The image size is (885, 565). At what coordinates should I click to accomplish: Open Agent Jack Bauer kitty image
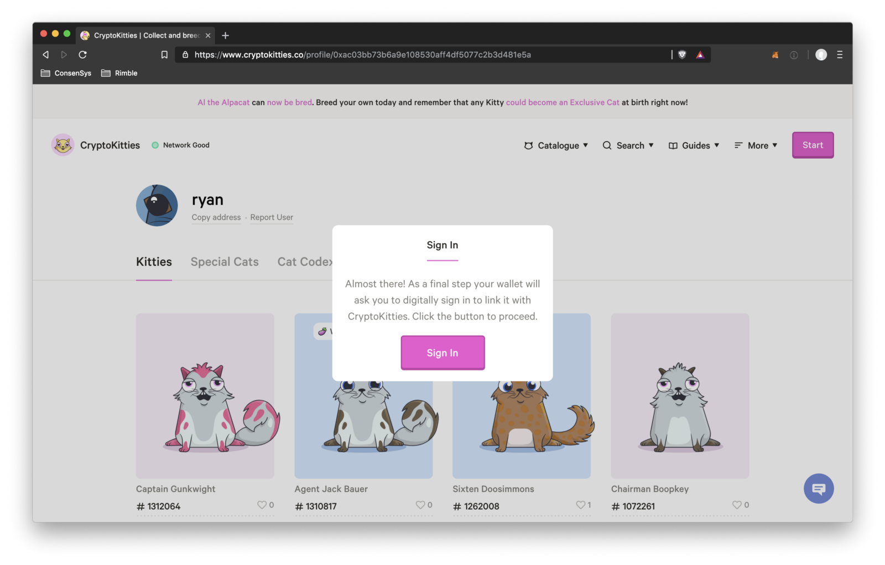[x=363, y=429]
